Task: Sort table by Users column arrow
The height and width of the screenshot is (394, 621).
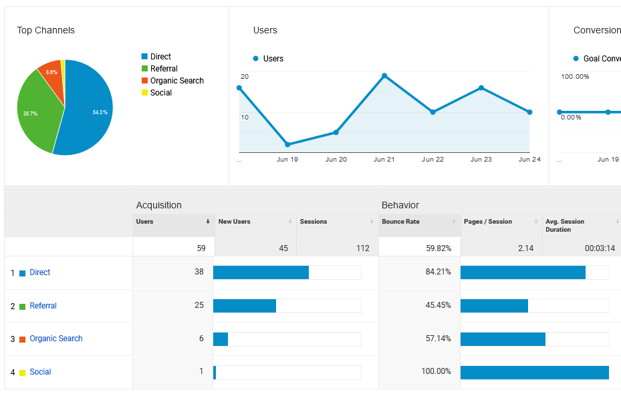Action: pos(208,222)
